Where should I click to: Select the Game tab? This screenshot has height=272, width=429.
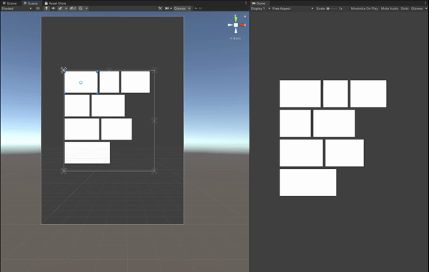(x=259, y=4)
